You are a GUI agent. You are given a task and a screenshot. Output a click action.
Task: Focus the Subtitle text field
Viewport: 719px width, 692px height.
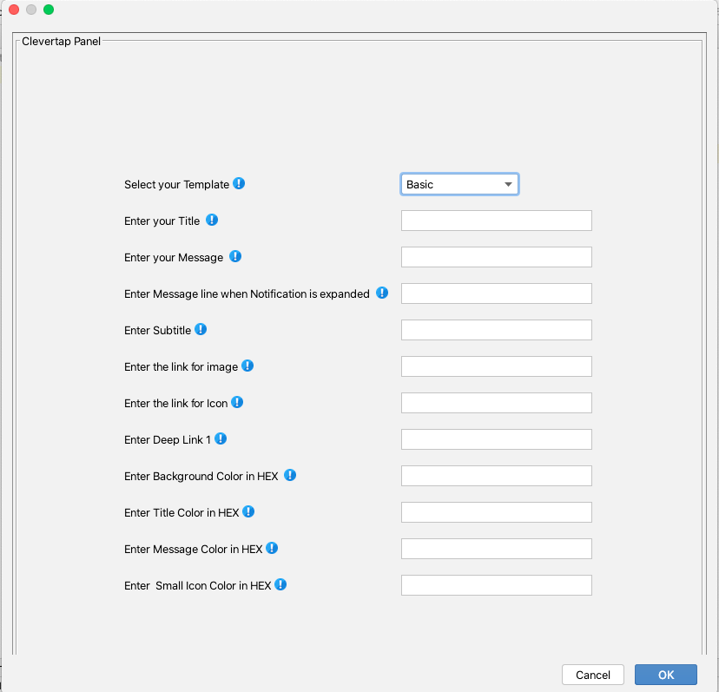point(496,330)
